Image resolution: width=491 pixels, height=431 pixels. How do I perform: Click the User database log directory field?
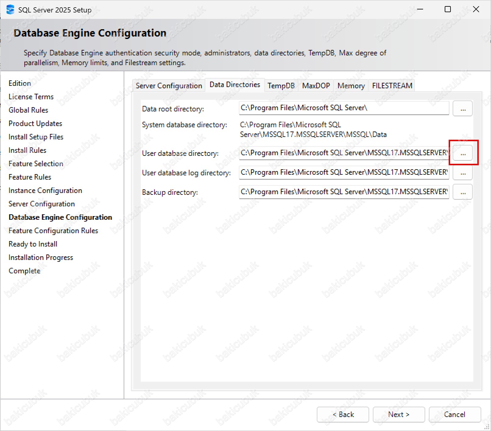pyautogui.click(x=344, y=172)
